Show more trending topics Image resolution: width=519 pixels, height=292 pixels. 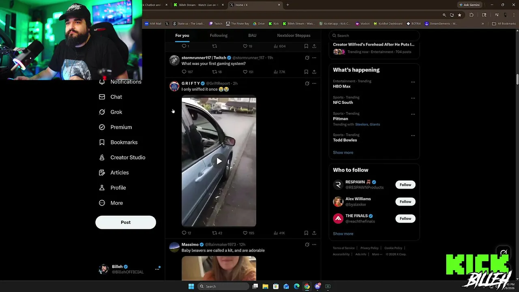343,152
